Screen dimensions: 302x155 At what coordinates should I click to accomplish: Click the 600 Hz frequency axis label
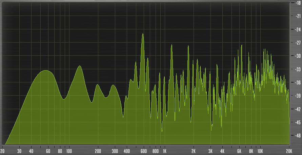(144, 151)
